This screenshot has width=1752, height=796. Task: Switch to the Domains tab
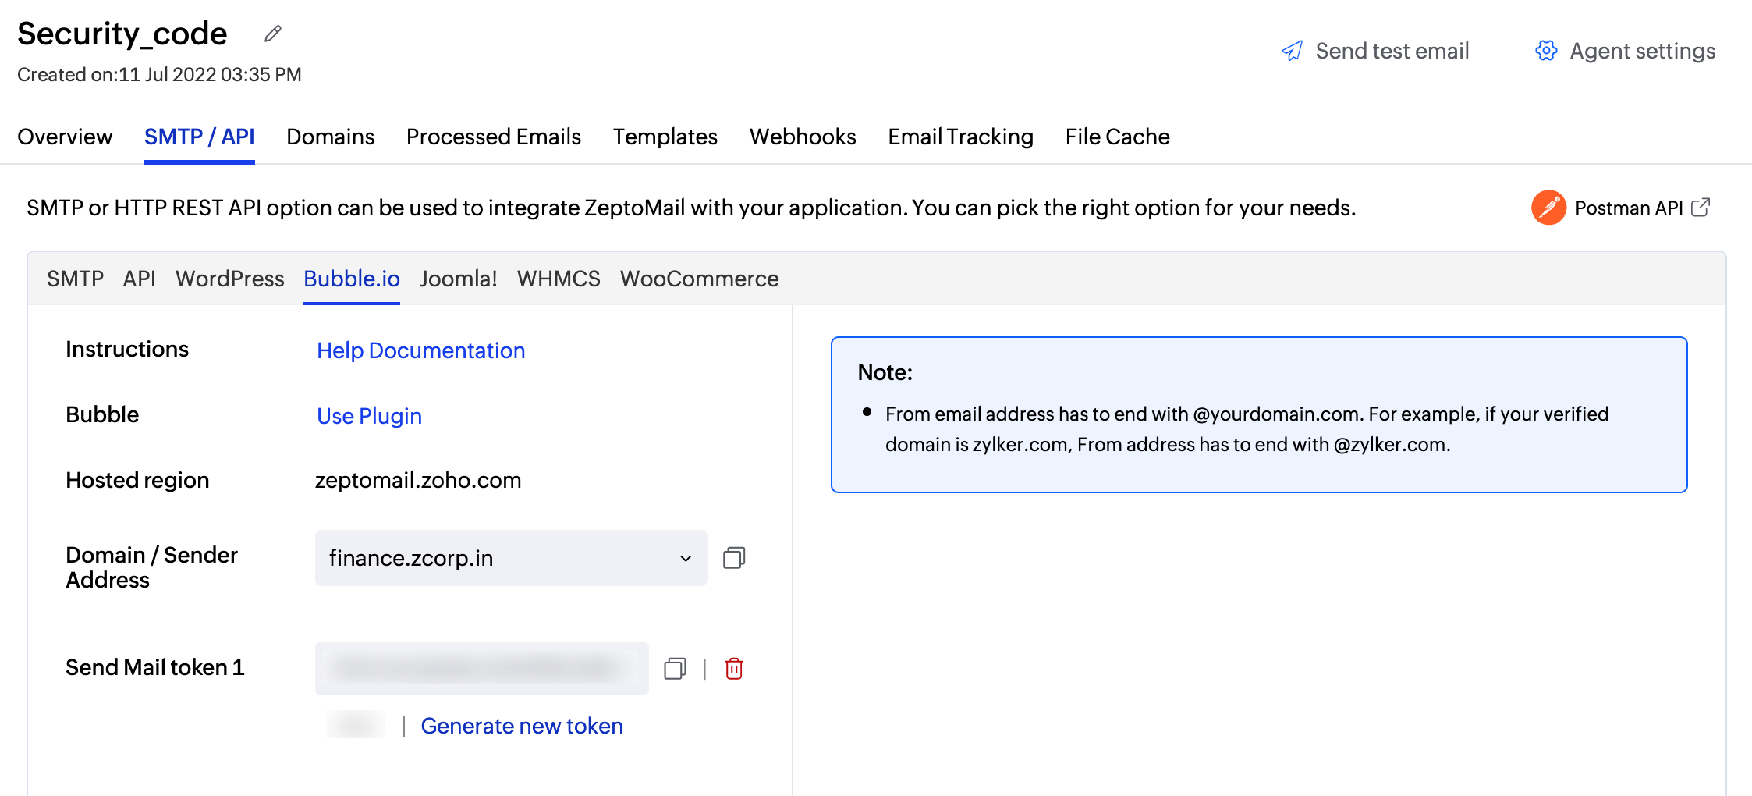(330, 137)
